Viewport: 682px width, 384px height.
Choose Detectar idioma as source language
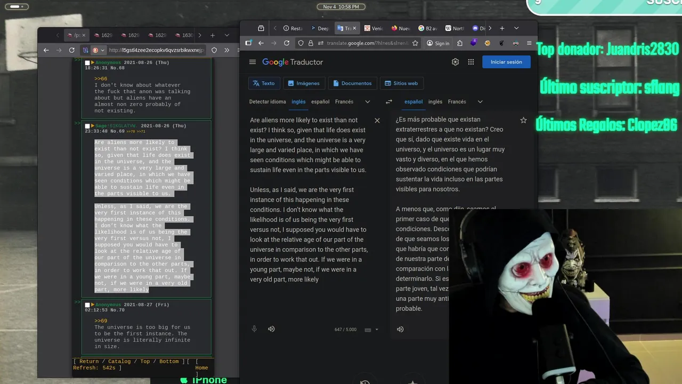click(267, 102)
